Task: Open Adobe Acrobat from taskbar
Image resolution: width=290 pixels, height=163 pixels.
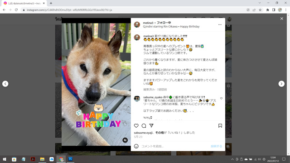Action: tap(33, 159)
